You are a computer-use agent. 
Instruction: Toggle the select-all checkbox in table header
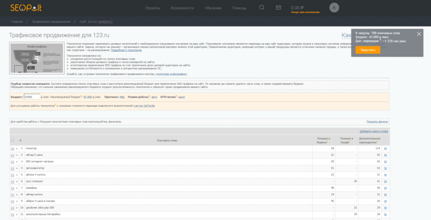tap(12, 140)
